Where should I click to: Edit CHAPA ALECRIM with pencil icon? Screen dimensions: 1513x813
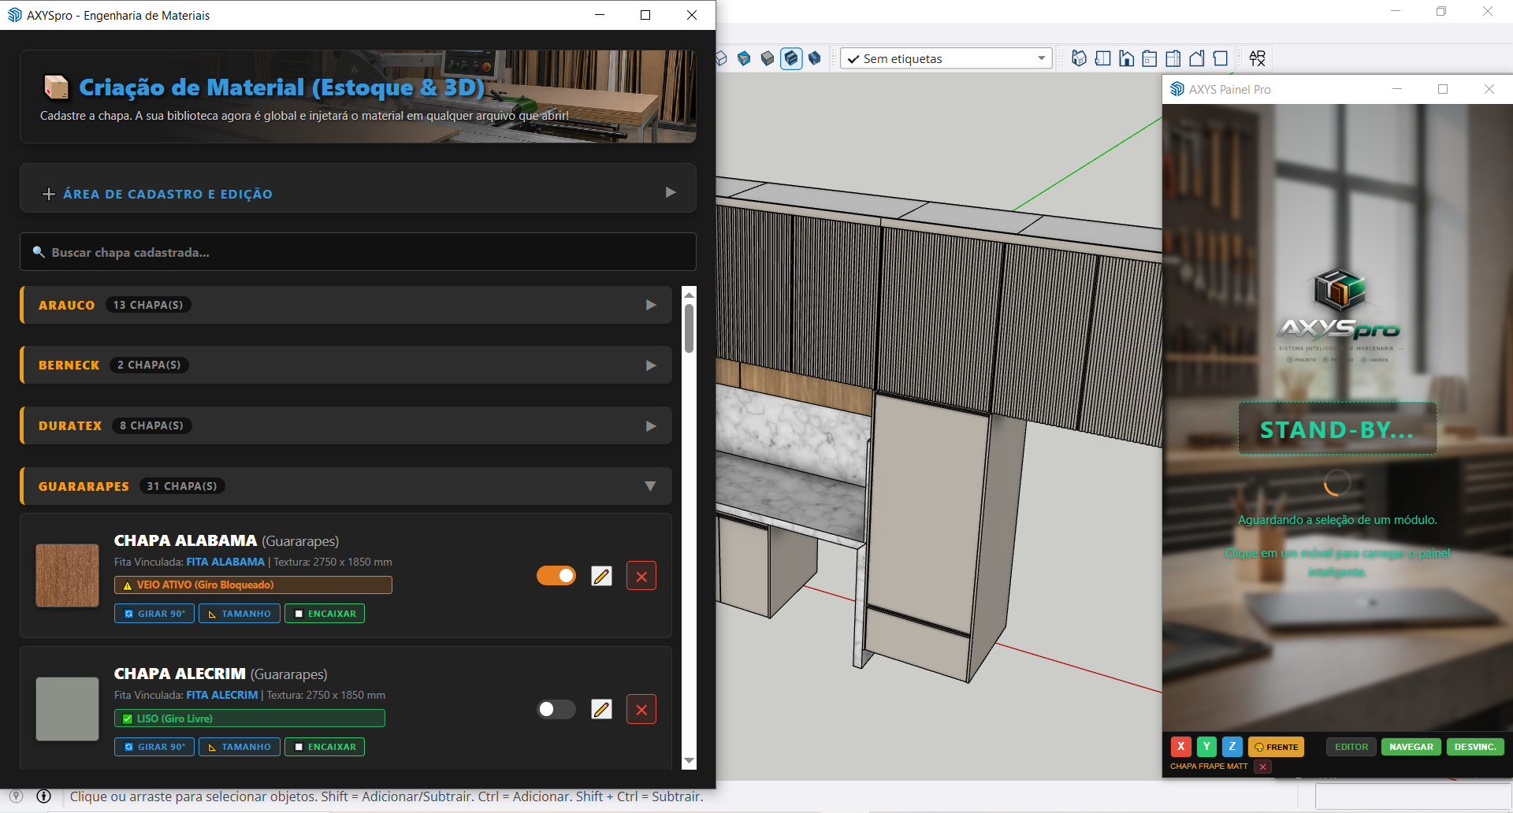pos(601,709)
